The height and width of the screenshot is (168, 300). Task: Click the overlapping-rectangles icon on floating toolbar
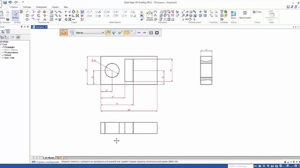[x=133, y=33]
